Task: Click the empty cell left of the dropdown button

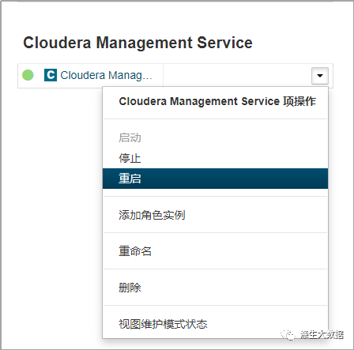Action: point(237,75)
